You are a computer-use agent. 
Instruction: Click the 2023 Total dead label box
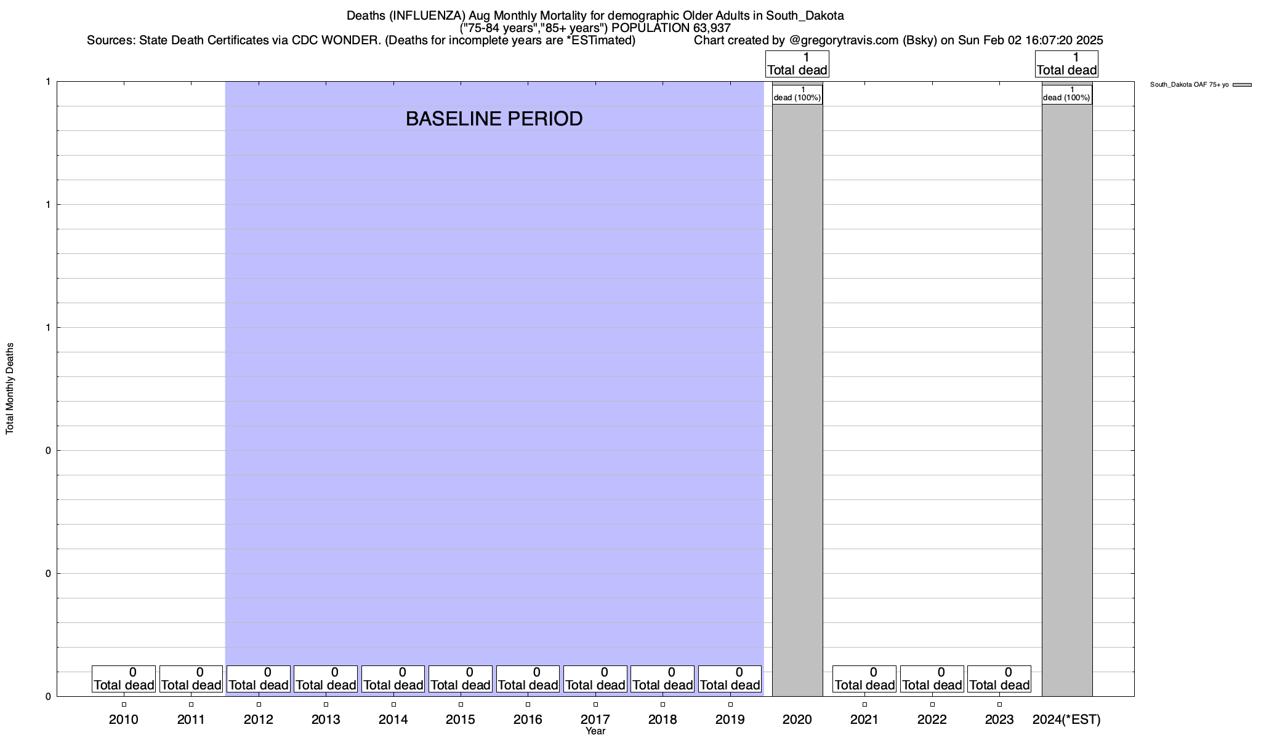999,679
